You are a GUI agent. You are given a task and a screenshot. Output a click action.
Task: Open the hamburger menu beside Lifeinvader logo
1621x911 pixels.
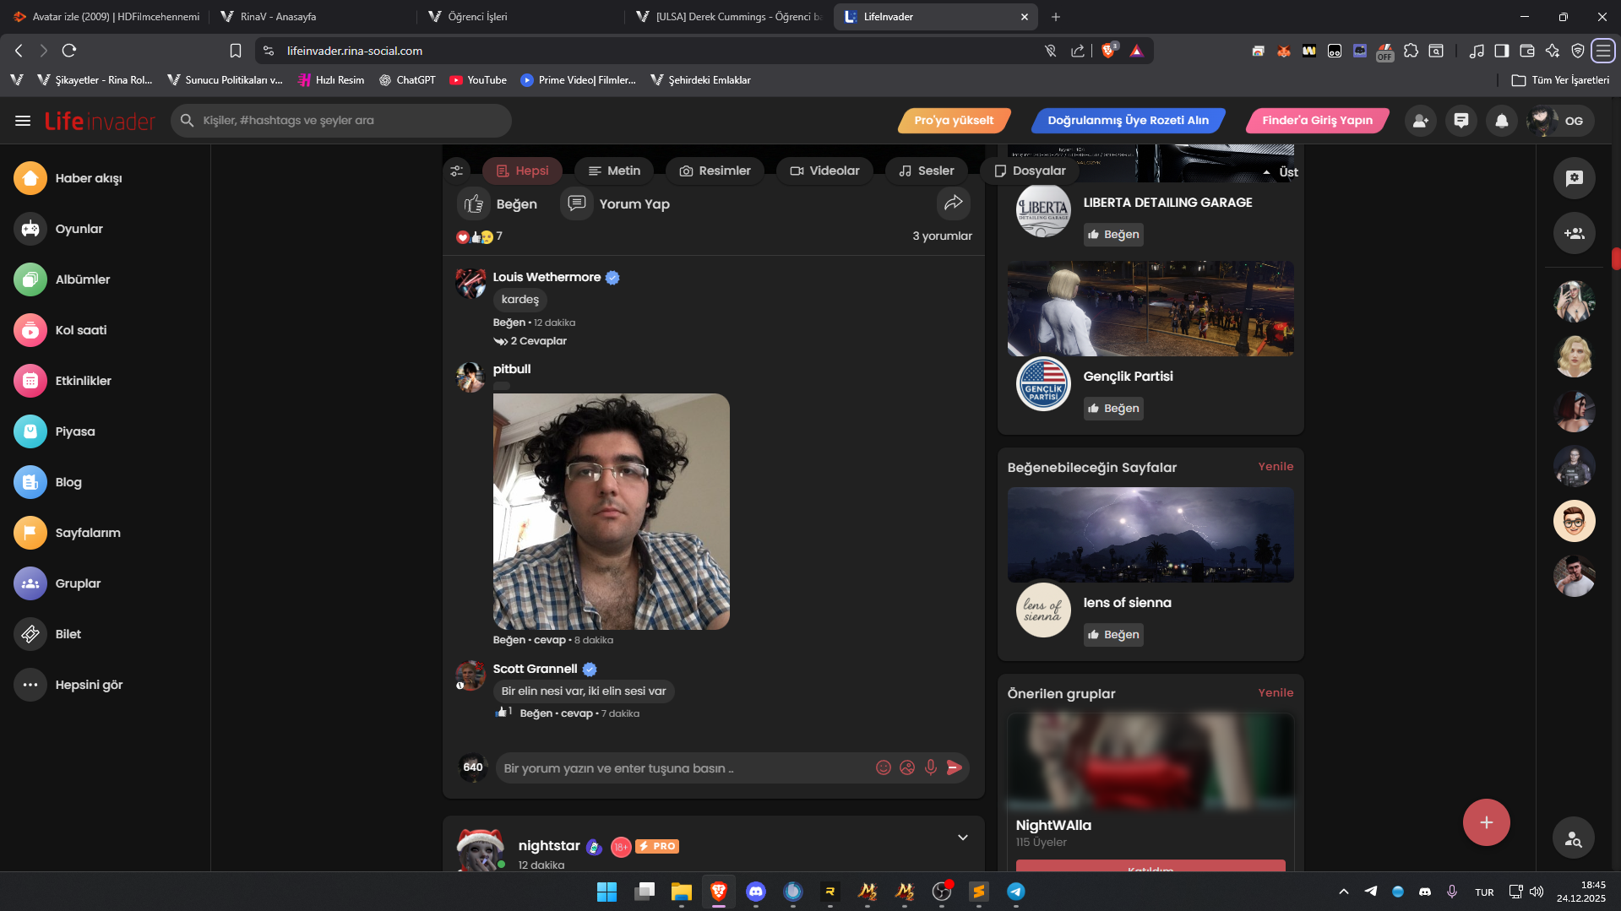coord(23,121)
